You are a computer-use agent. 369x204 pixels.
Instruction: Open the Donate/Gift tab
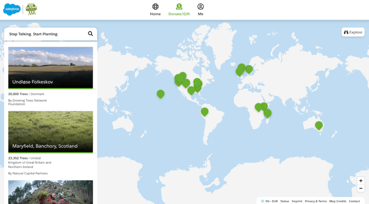[x=179, y=10]
